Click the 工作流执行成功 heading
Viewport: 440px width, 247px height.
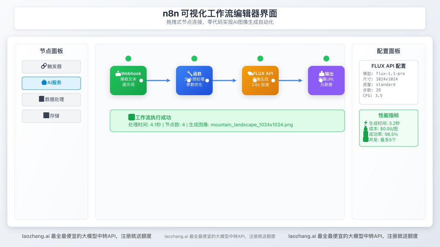pyautogui.click(x=153, y=117)
